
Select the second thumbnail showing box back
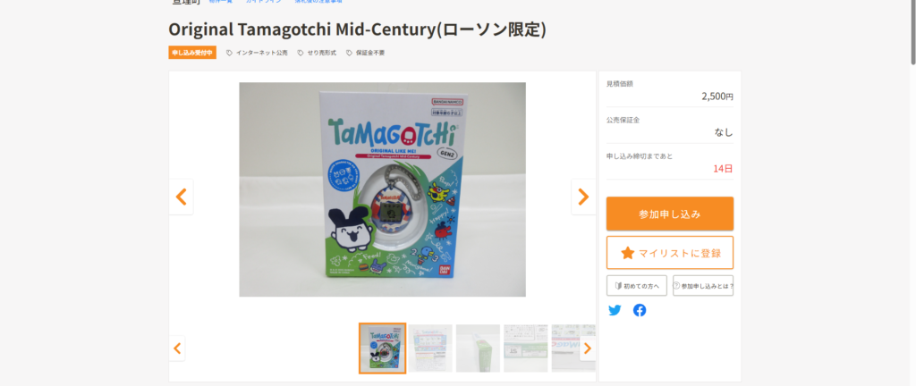[430, 348]
